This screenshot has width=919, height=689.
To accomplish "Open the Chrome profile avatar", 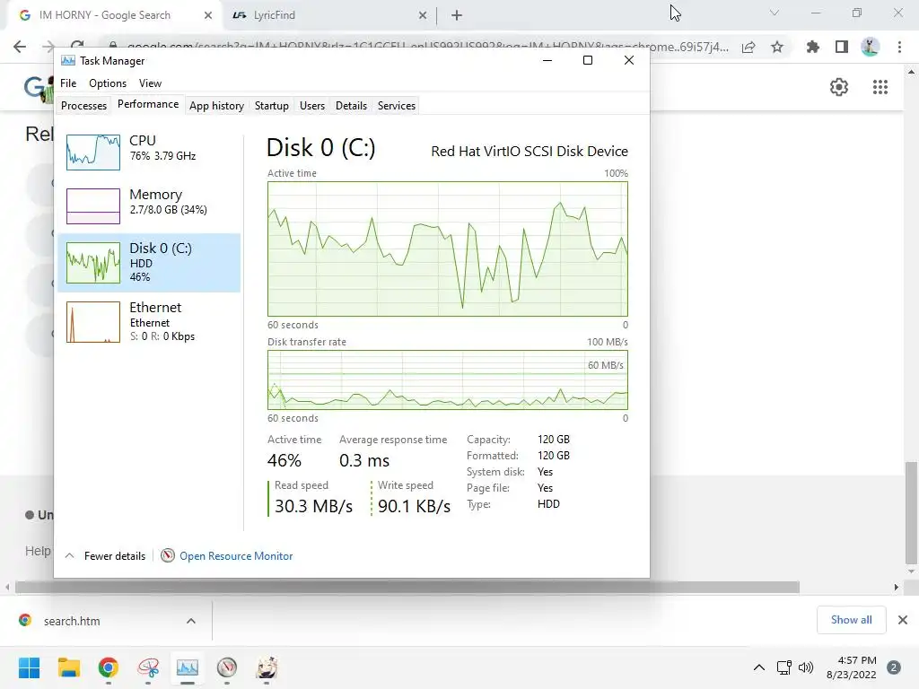I will point(870,47).
